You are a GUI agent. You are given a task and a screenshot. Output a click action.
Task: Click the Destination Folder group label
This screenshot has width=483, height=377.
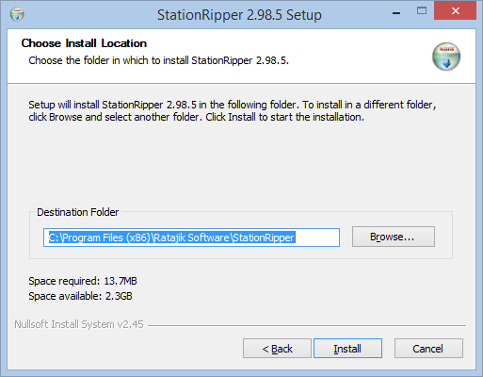[x=78, y=212]
